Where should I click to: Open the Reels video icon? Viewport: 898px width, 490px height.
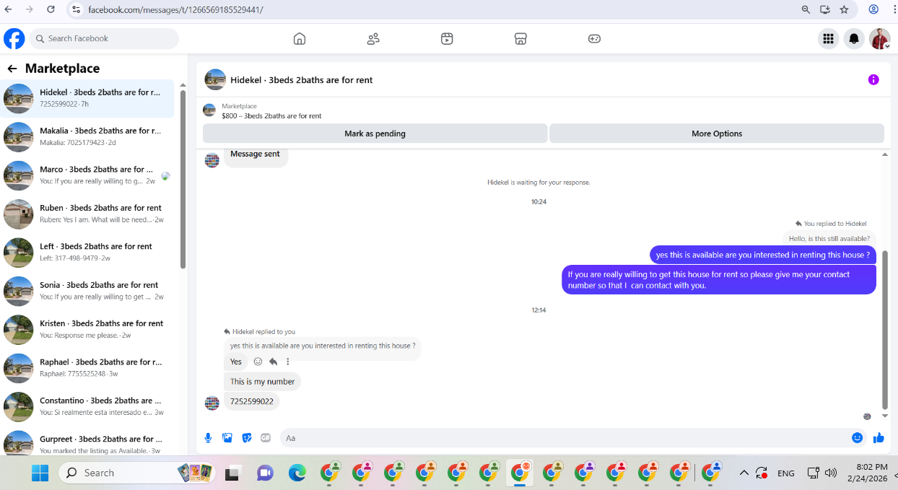point(447,39)
